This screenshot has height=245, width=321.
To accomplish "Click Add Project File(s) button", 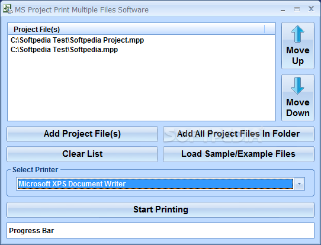I will pos(82,134).
